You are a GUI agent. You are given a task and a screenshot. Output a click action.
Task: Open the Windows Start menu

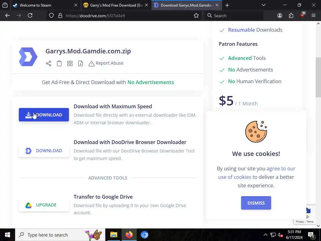(x=8, y=235)
